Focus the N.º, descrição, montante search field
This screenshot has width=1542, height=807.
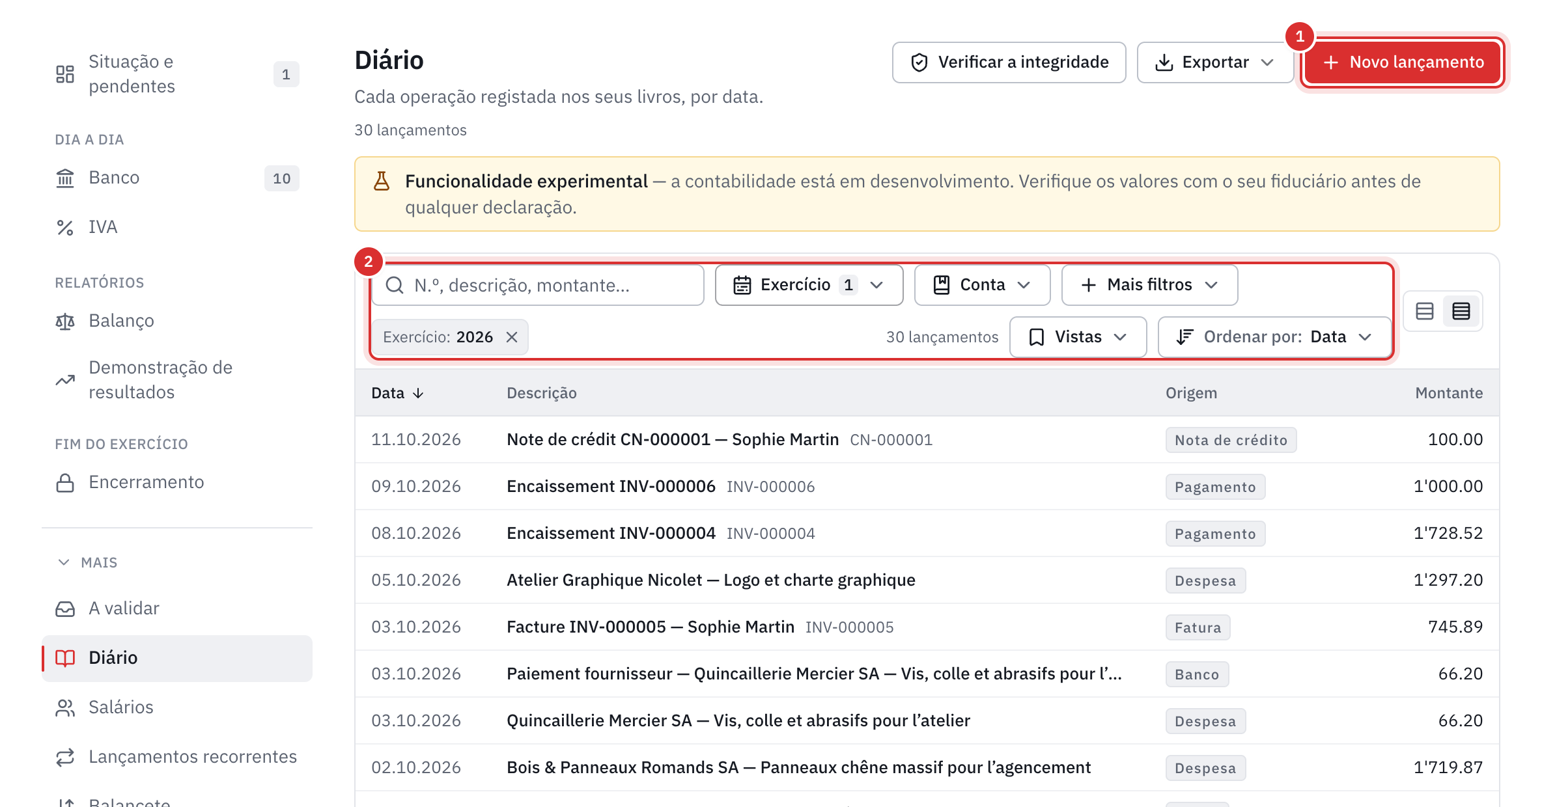tap(538, 285)
